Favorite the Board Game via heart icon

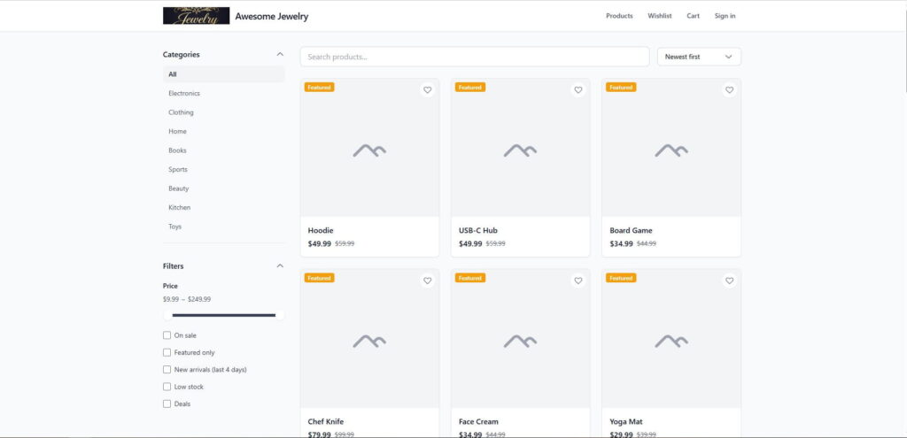(730, 90)
